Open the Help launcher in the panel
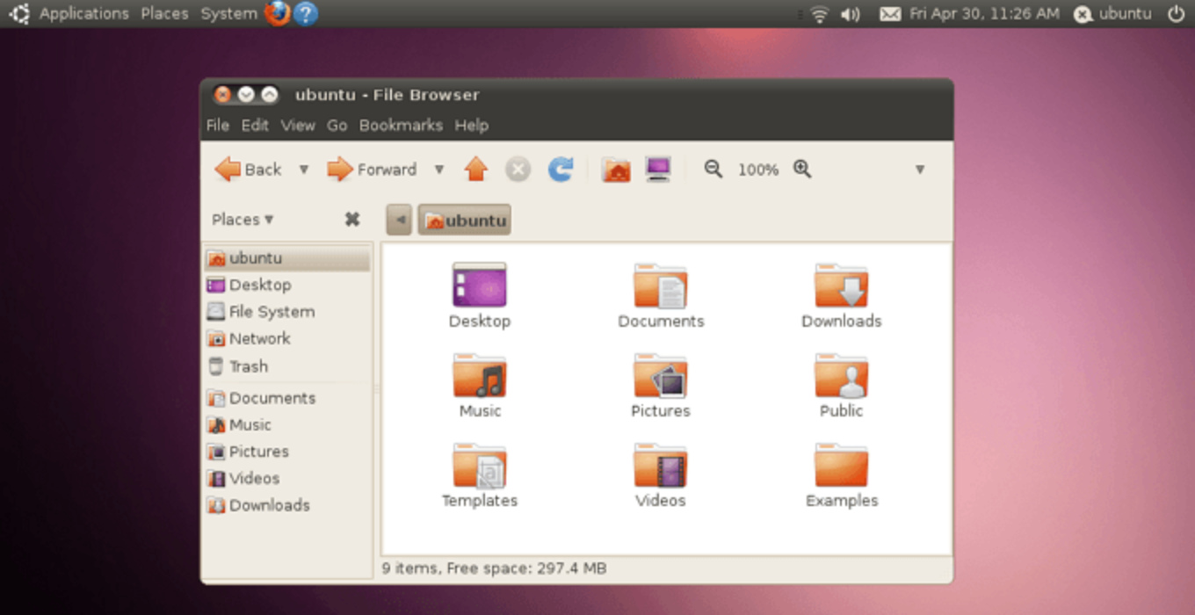Viewport: 1195px width, 615px height. [x=305, y=13]
